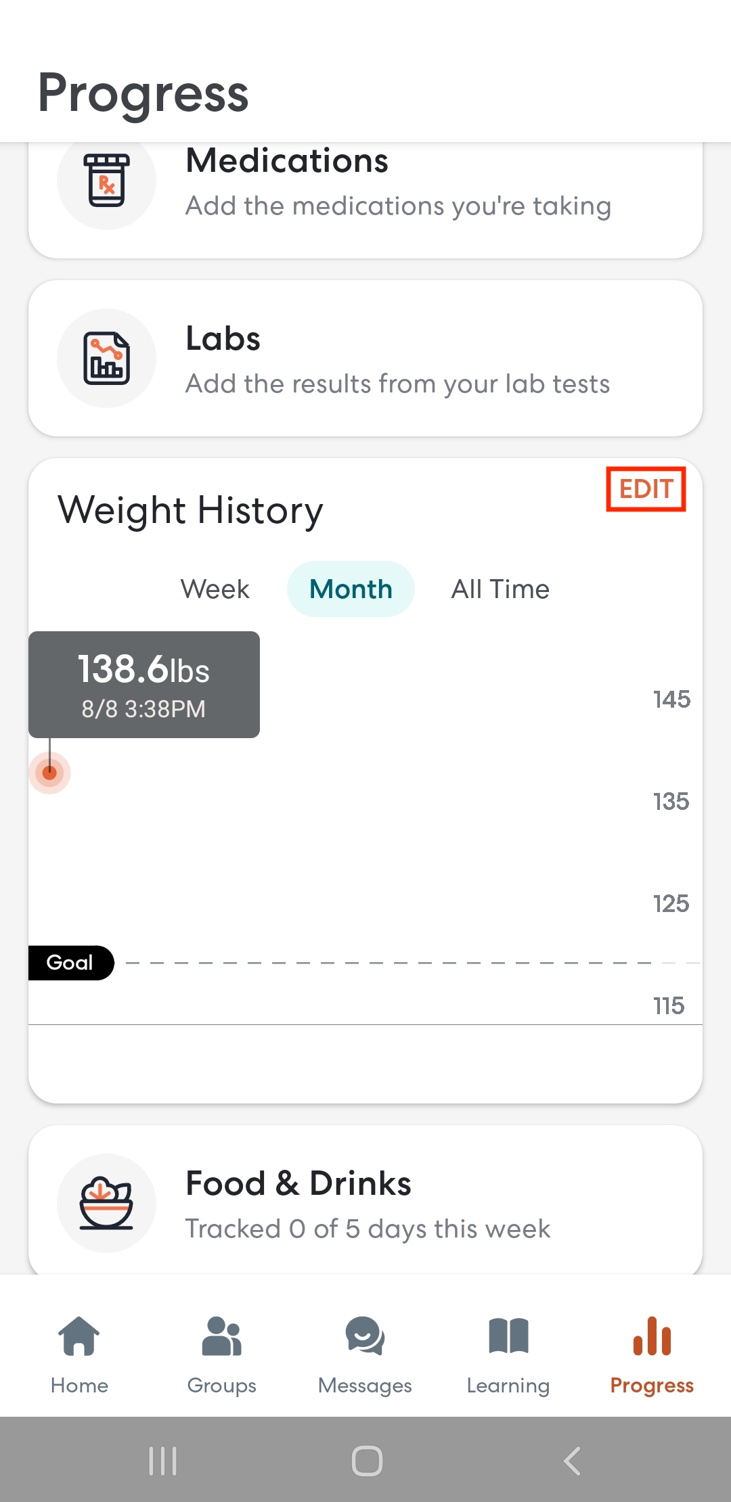The image size is (731, 1502).
Task: Go to Home via house icon
Action: [79, 1336]
